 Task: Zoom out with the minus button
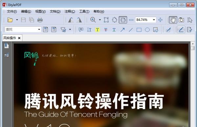(x=131, y=20)
